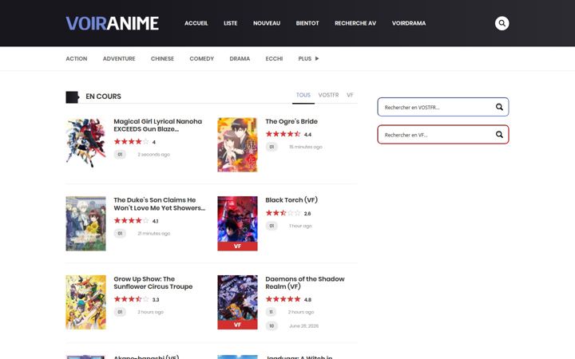
Task: Go to ACCUEIL page
Action: pos(196,23)
